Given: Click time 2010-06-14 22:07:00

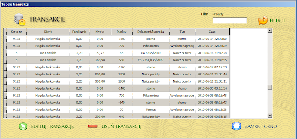Looking at the screenshot, I should [x=212, y=39].
